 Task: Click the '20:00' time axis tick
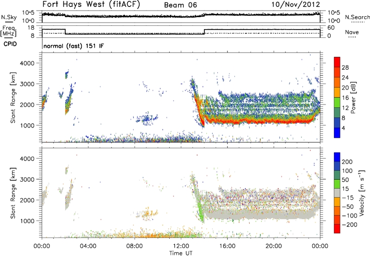pyautogui.click(x=273, y=246)
